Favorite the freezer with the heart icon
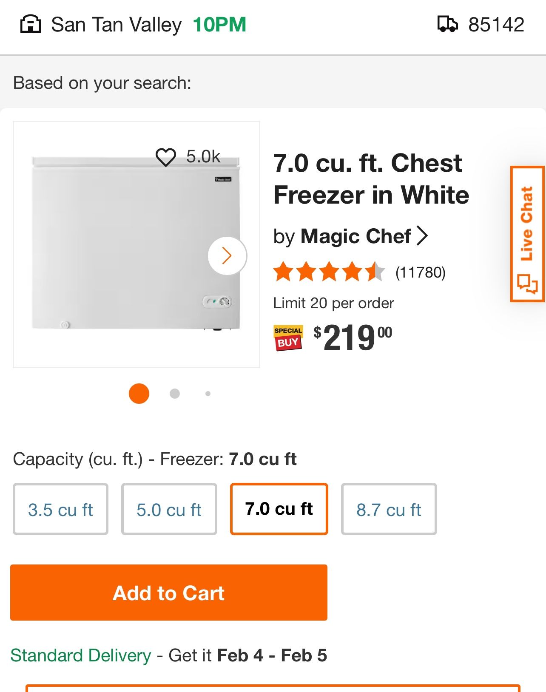Viewport: 546px width, 692px height. 166,157
